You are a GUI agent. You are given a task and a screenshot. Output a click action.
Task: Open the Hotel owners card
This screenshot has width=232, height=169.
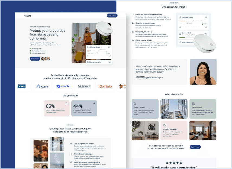coord(203,109)
